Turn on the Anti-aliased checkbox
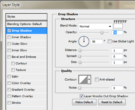The image size is (135, 110). [97, 80]
